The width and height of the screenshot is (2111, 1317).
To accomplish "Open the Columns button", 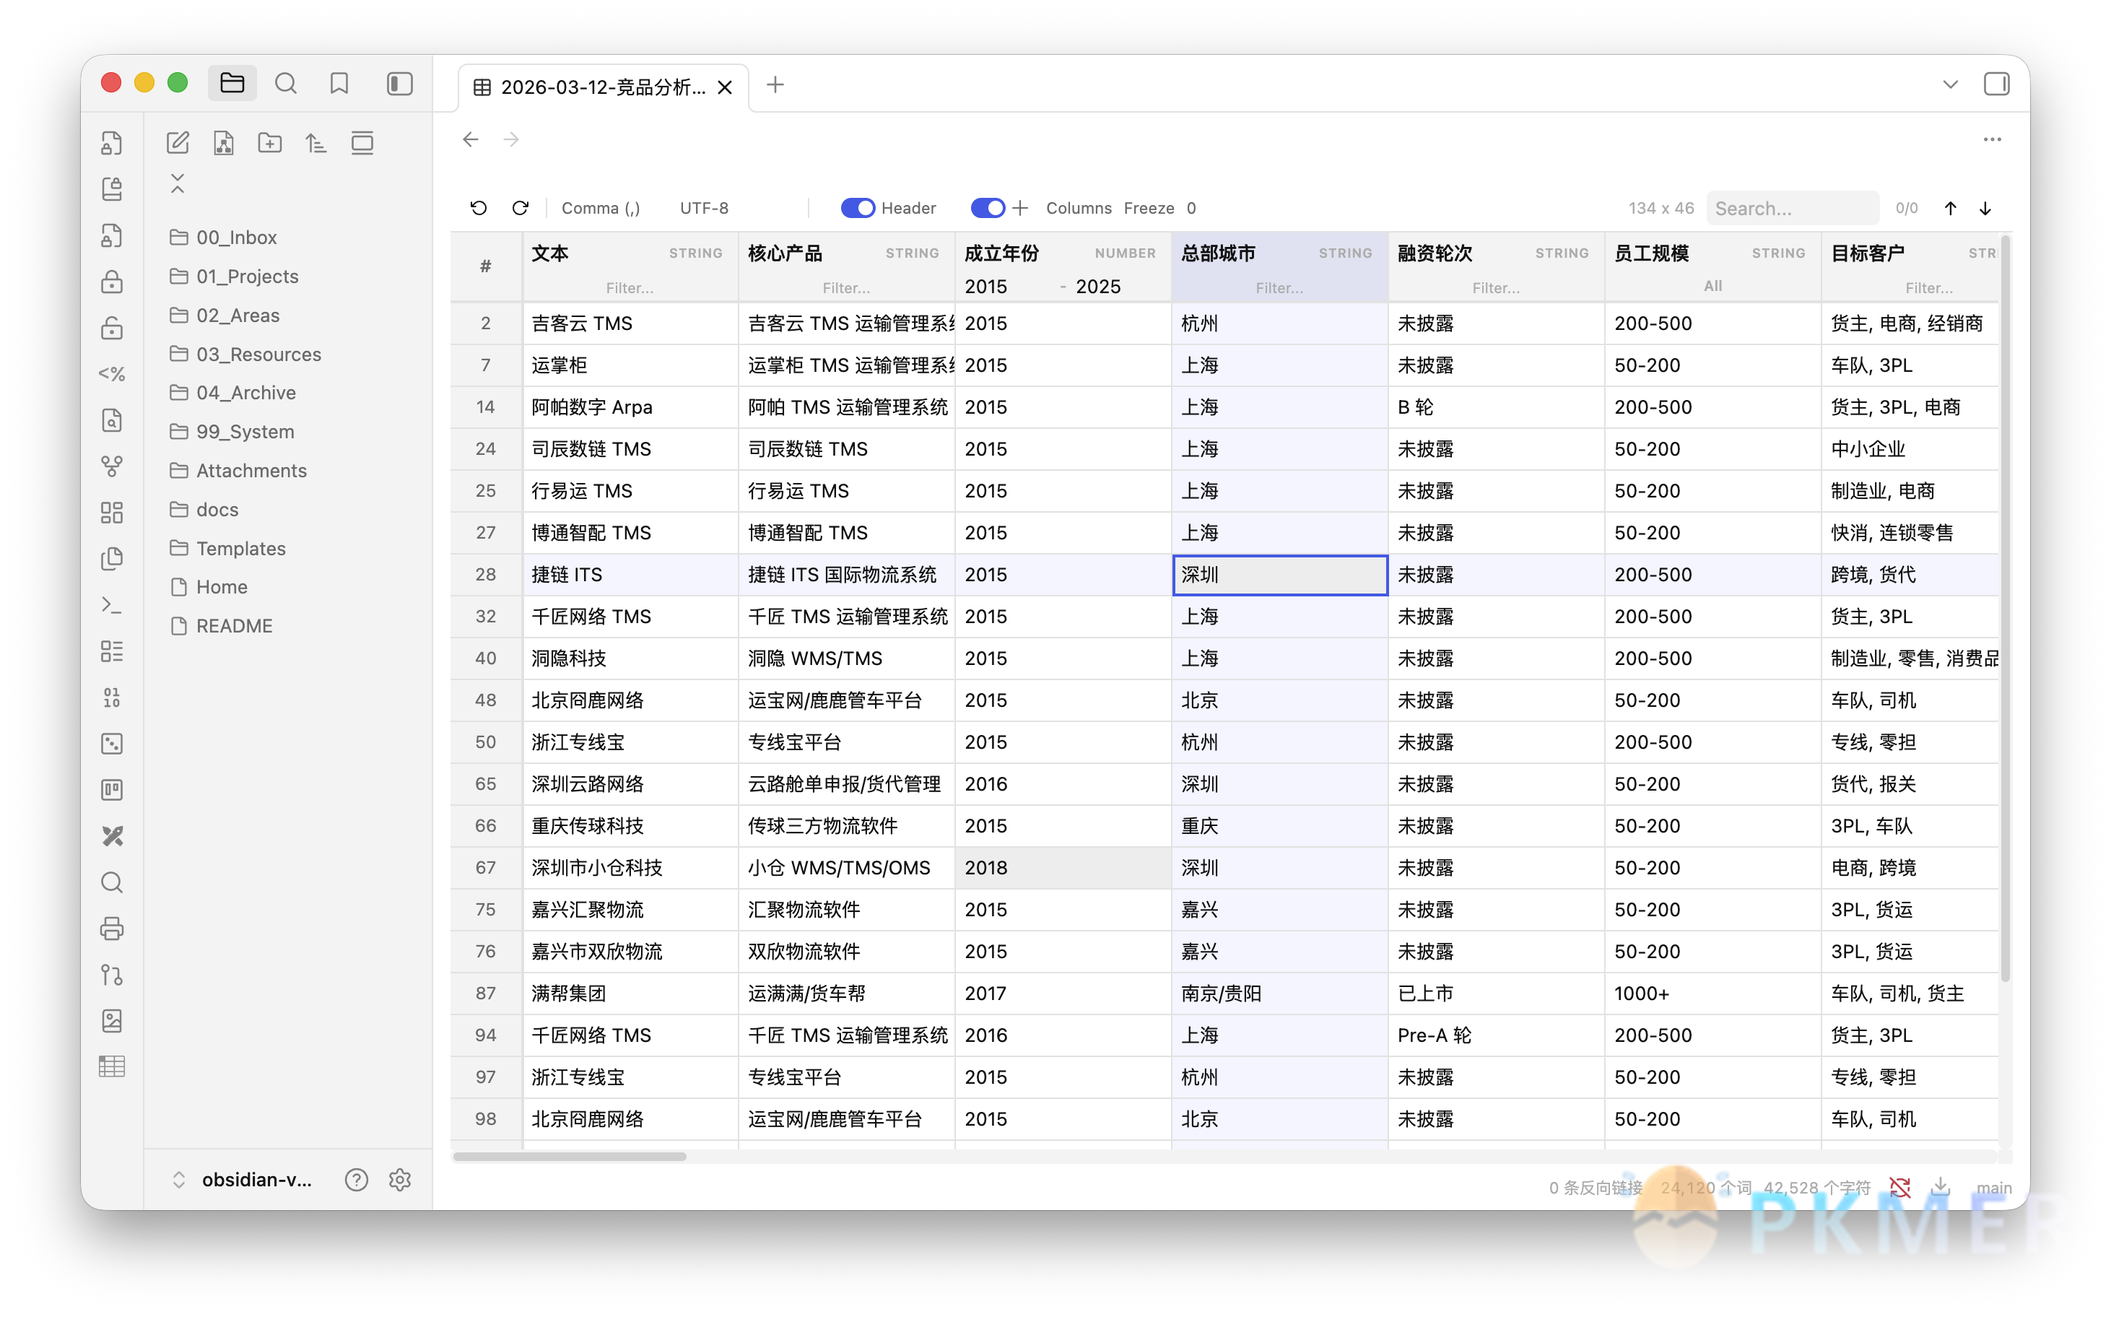I will click(x=1078, y=208).
